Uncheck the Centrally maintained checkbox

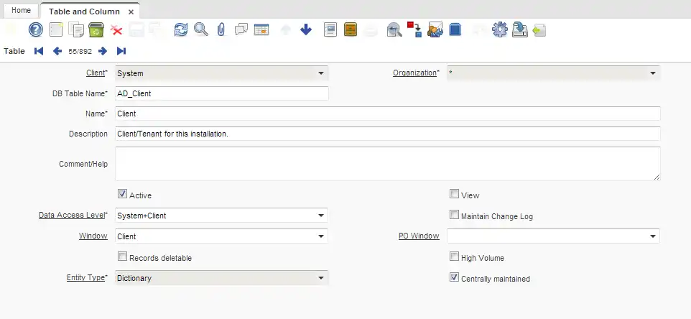pos(454,277)
